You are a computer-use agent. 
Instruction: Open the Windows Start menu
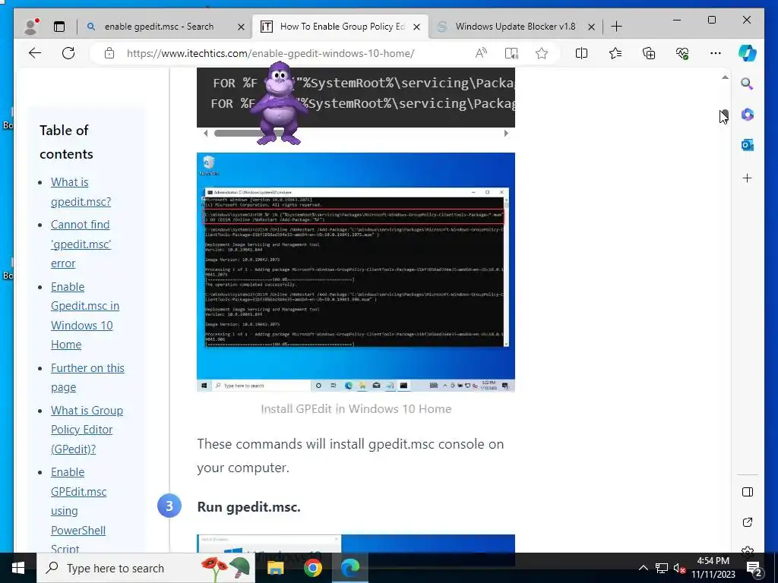tap(18, 568)
